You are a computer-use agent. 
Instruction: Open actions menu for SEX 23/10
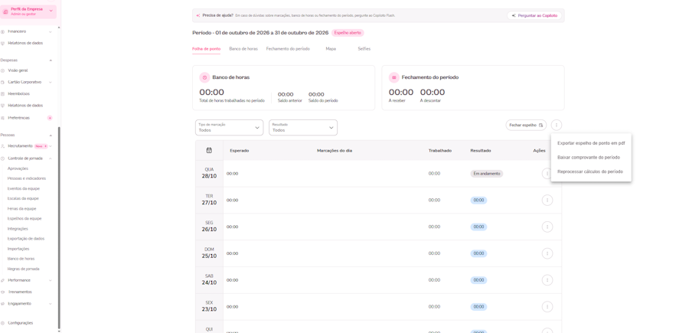(547, 307)
